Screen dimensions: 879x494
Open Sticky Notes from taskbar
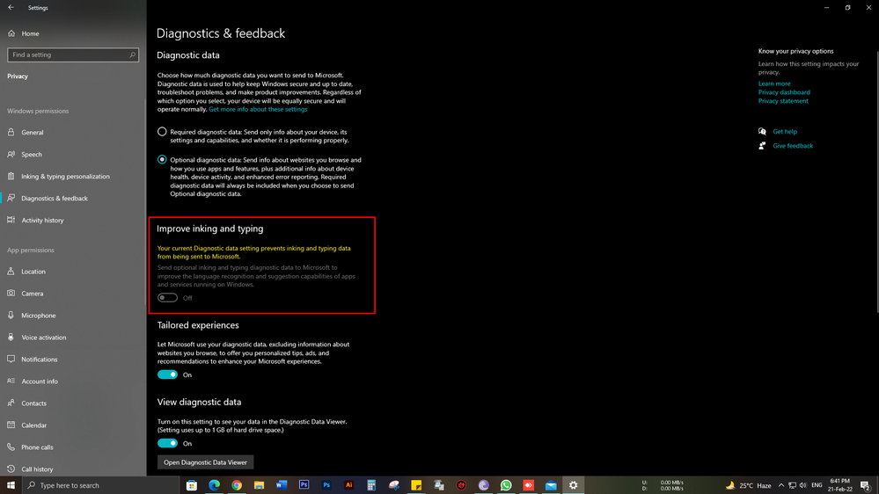click(x=416, y=485)
